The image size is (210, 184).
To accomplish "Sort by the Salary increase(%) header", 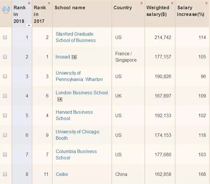I will [x=191, y=11].
